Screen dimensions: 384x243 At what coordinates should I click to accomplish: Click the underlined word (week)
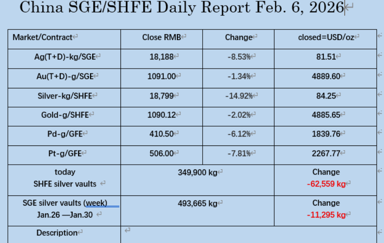[x=96, y=203]
